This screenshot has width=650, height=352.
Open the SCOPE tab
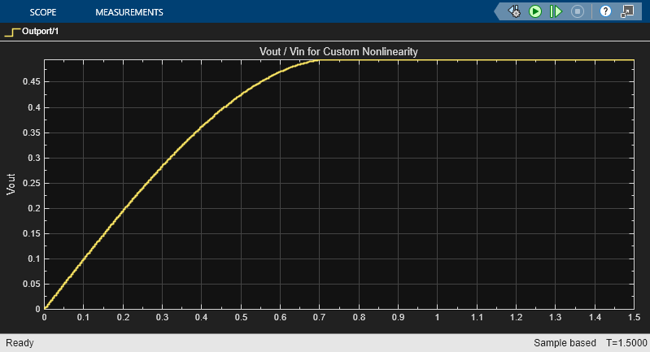click(x=42, y=12)
